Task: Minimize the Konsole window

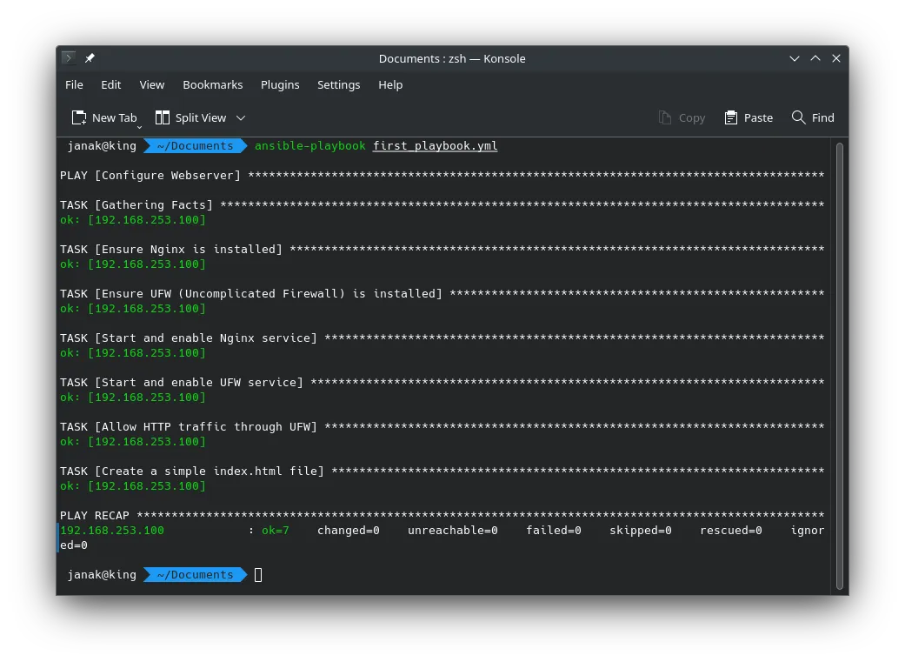Action: (795, 58)
